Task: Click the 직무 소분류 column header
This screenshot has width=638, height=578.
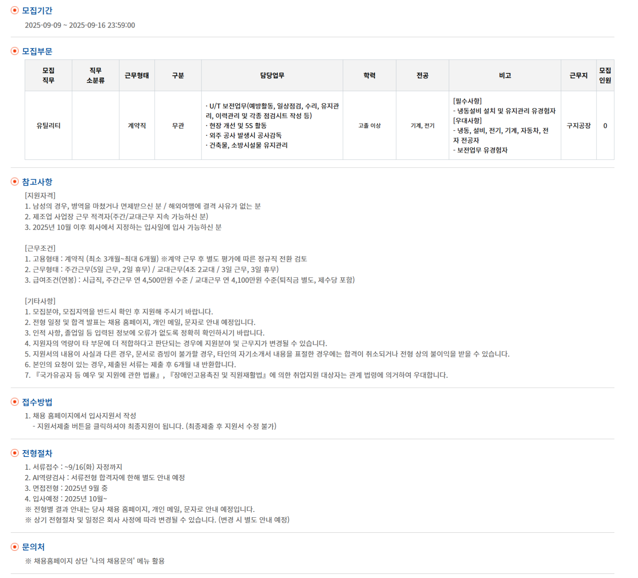Action: tap(95, 75)
